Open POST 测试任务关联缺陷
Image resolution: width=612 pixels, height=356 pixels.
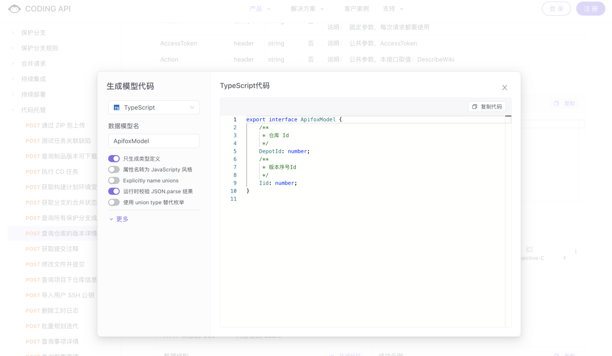coord(58,141)
